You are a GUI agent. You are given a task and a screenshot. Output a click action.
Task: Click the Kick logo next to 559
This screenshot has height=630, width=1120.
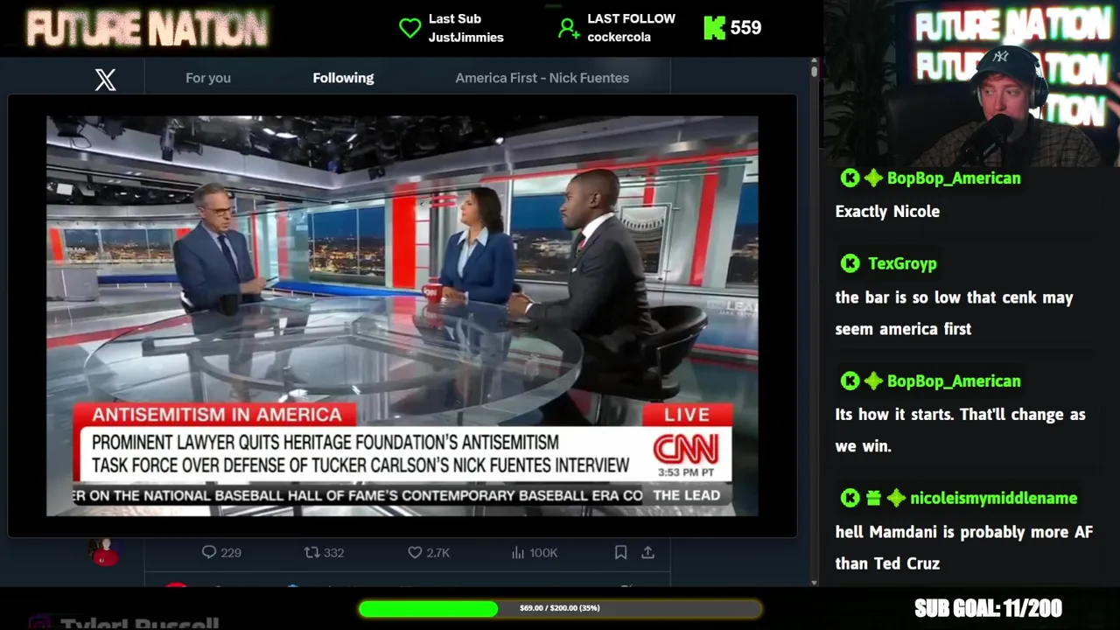(714, 28)
